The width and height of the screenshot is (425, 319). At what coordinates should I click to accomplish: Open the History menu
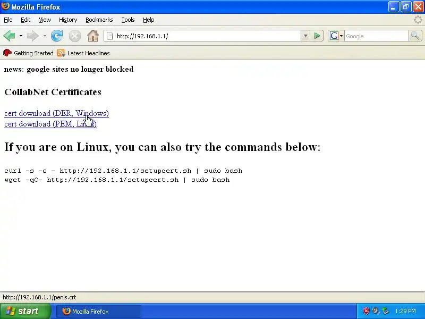click(68, 20)
